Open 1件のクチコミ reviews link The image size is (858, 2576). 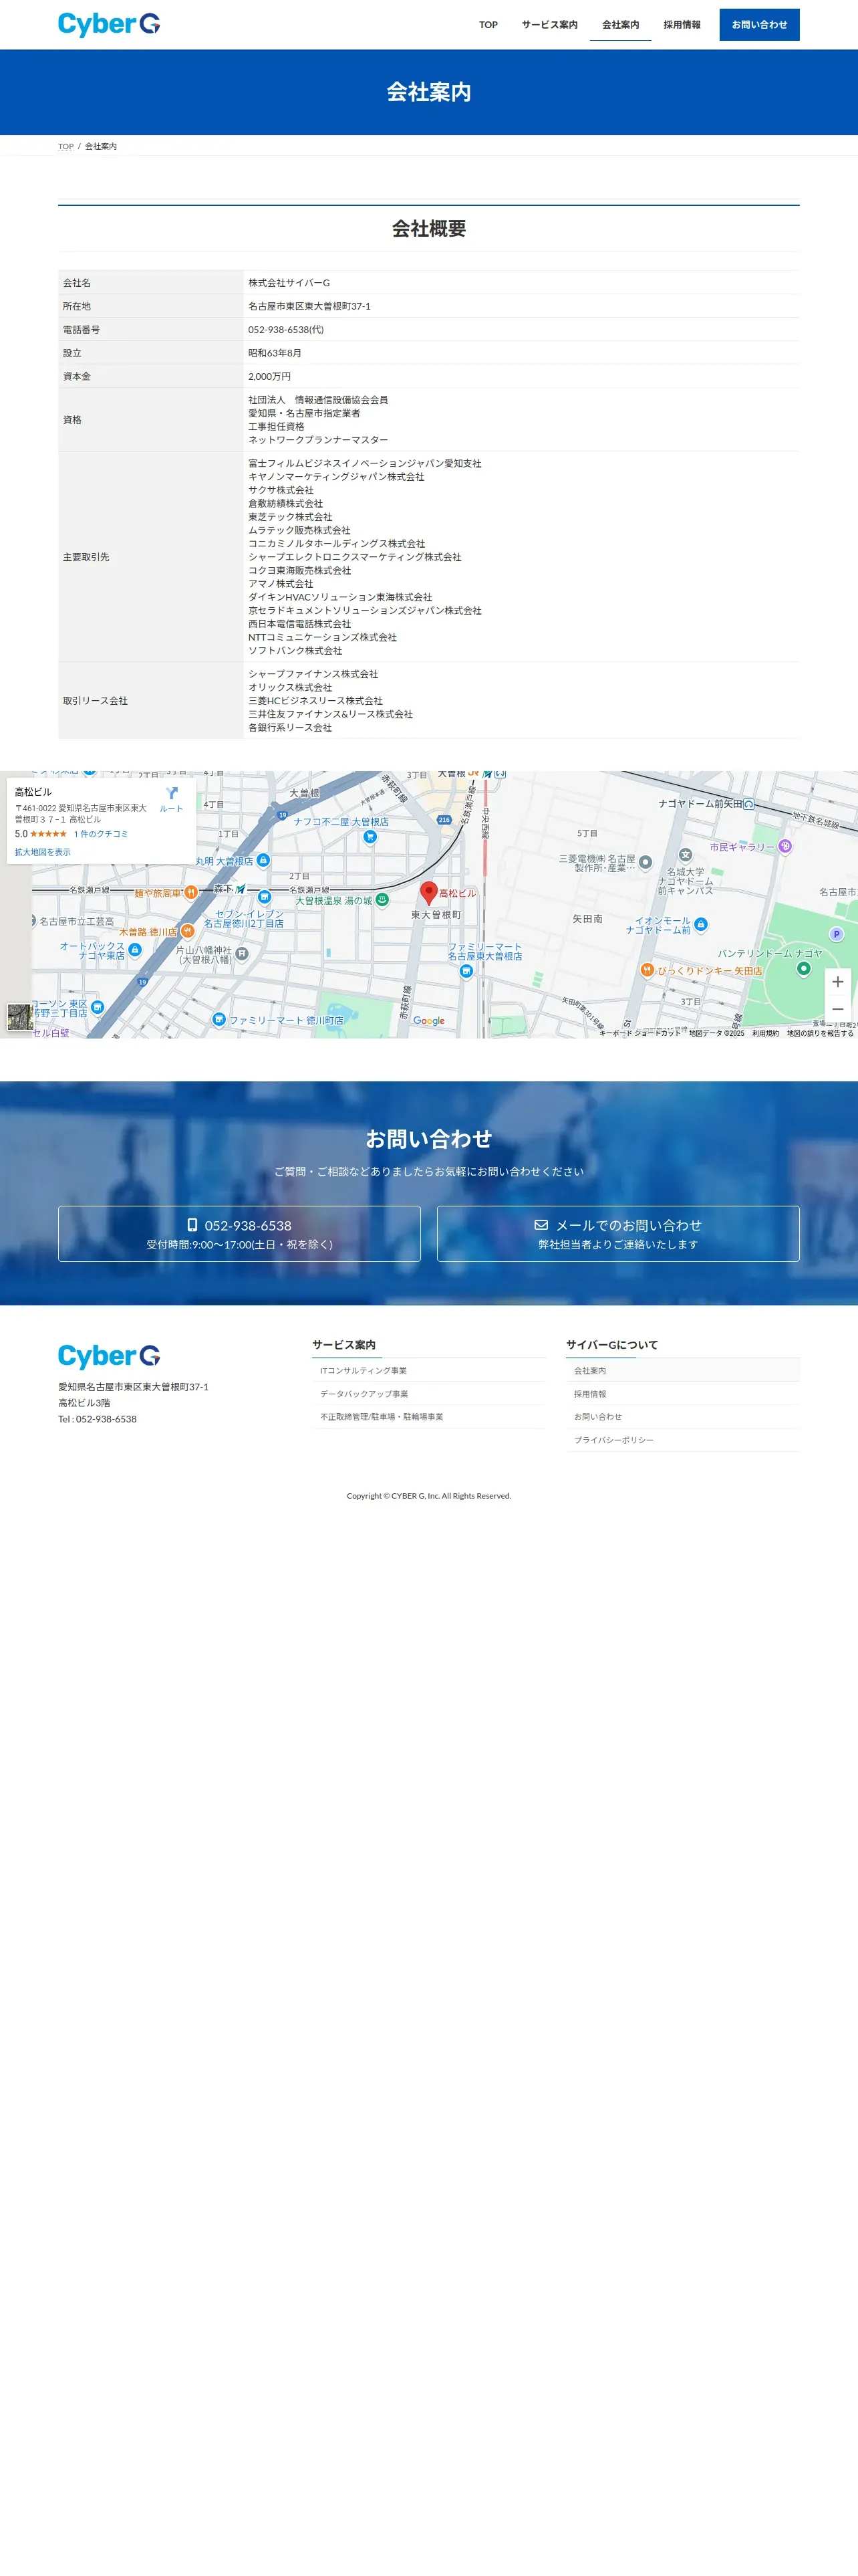[x=100, y=834]
